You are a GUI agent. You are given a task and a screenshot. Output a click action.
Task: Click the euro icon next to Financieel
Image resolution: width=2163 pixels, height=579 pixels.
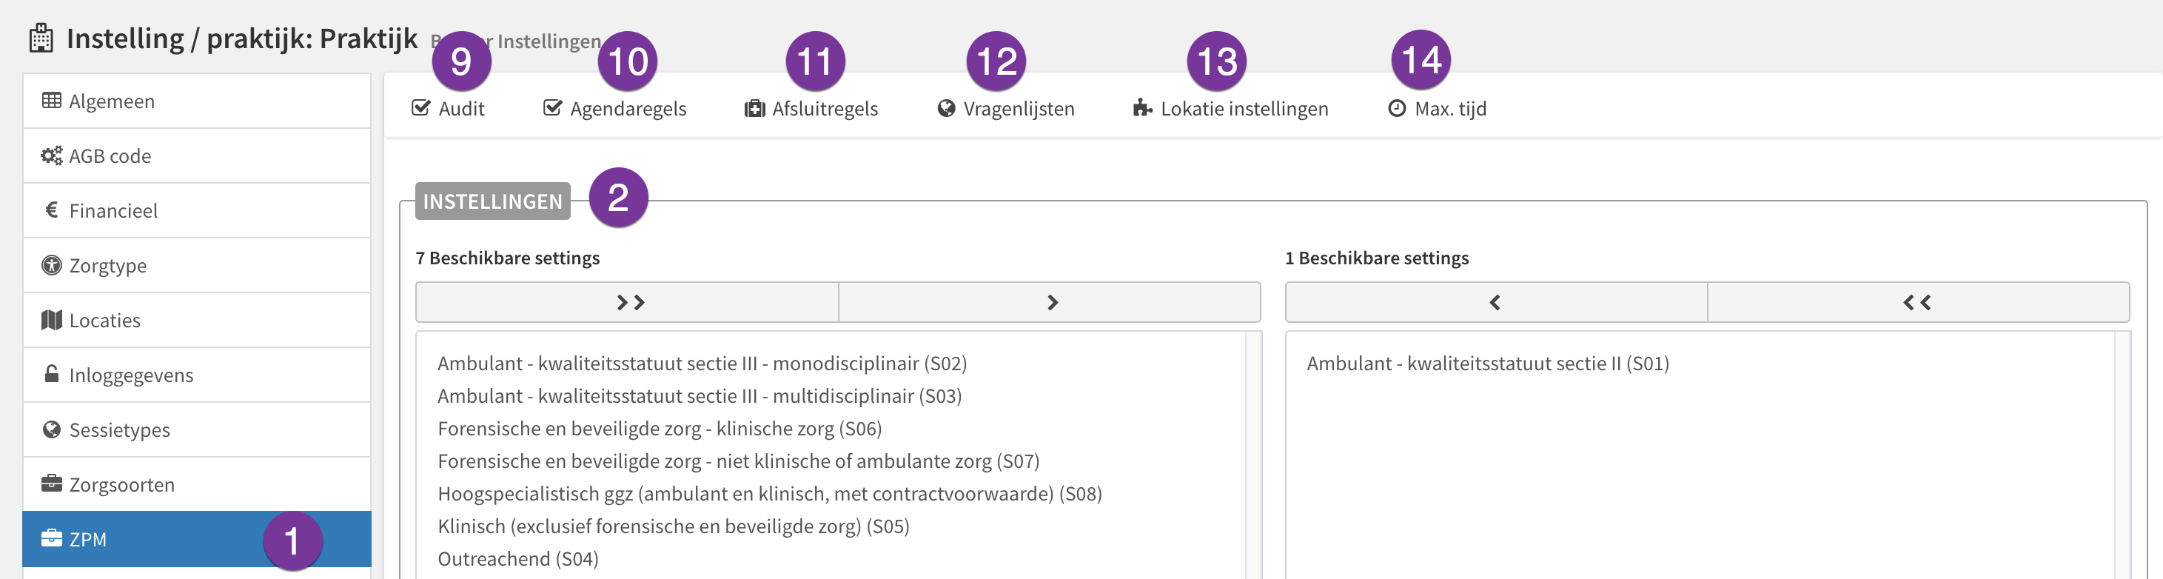tap(51, 210)
